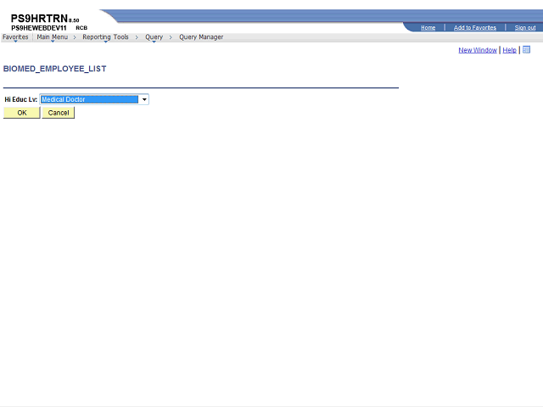Click the Sign out link

click(525, 28)
